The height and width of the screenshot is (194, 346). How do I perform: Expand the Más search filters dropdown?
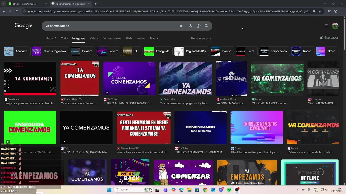pos(154,38)
